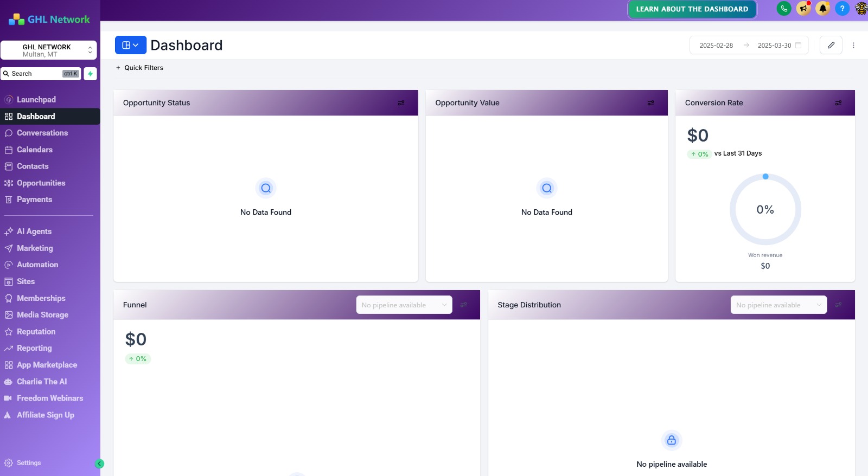The height and width of the screenshot is (476, 868).
Task: Click the 0% badge in Funnel widget
Action: tap(138, 359)
